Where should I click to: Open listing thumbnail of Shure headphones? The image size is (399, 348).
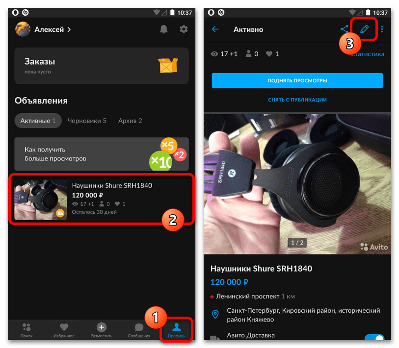41,200
